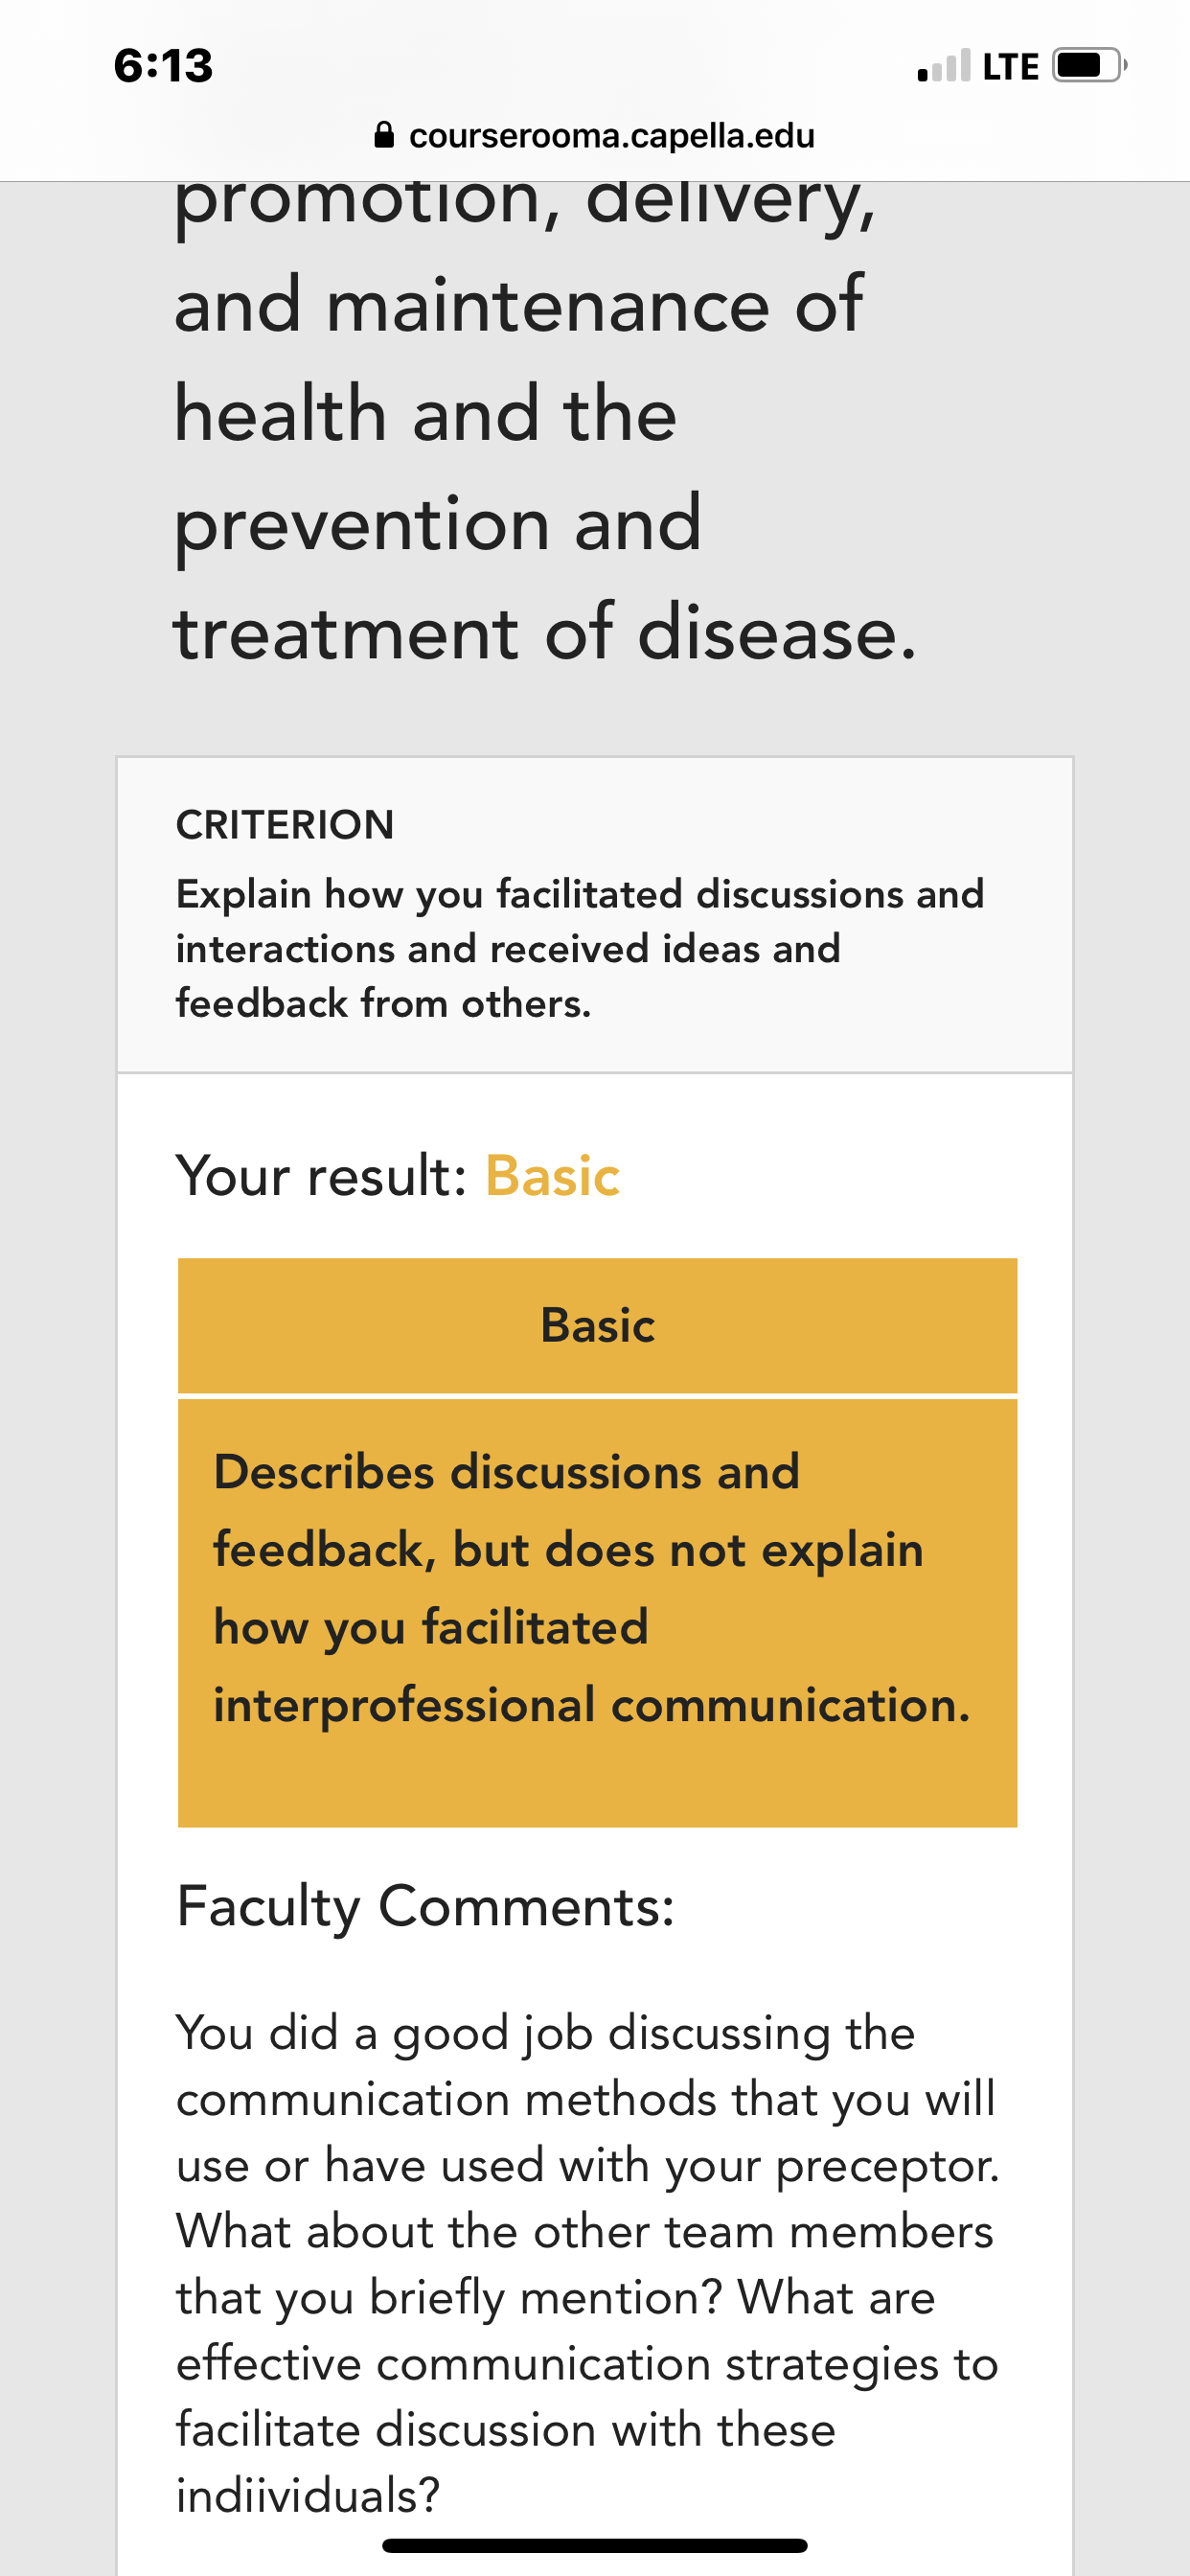Tap the battery icon in status bar
Screen dimensions: 1190x2576
(1089, 66)
